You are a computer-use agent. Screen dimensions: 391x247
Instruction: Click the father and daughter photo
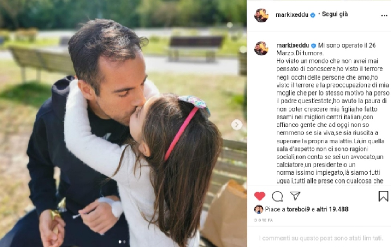124,124
